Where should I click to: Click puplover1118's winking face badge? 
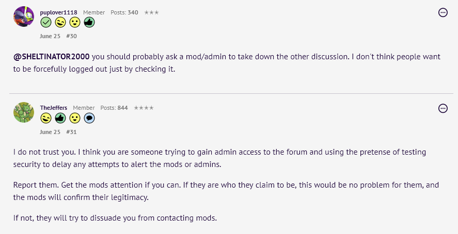coord(60,23)
